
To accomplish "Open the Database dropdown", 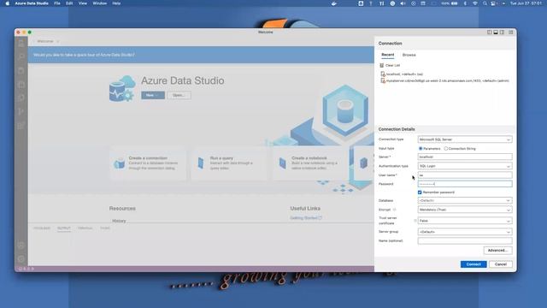I will point(465,200).
